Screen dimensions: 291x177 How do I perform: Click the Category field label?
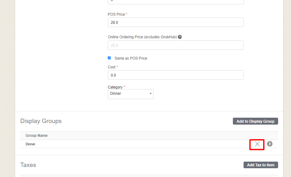pyautogui.click(x=115, y=87)
